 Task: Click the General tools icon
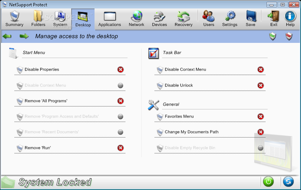click(153, 105)
